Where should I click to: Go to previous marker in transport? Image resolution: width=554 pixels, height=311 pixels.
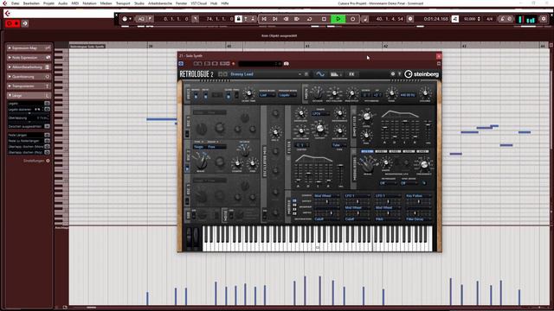264,19
